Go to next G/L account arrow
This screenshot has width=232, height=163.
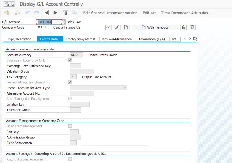pos(55,13)
